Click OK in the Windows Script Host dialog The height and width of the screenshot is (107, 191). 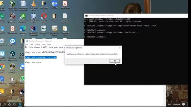[x=115, y=61]
